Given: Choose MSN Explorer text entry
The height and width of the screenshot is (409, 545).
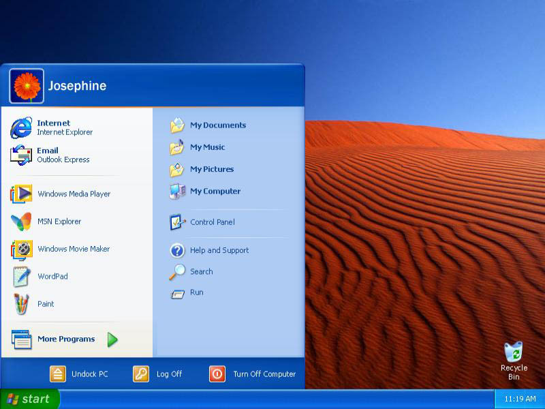Looking at the screenshot, I should pyautogui.click(x=59, y=221).
